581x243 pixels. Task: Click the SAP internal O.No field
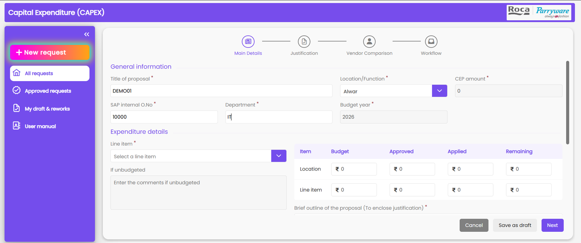point(164,117)
